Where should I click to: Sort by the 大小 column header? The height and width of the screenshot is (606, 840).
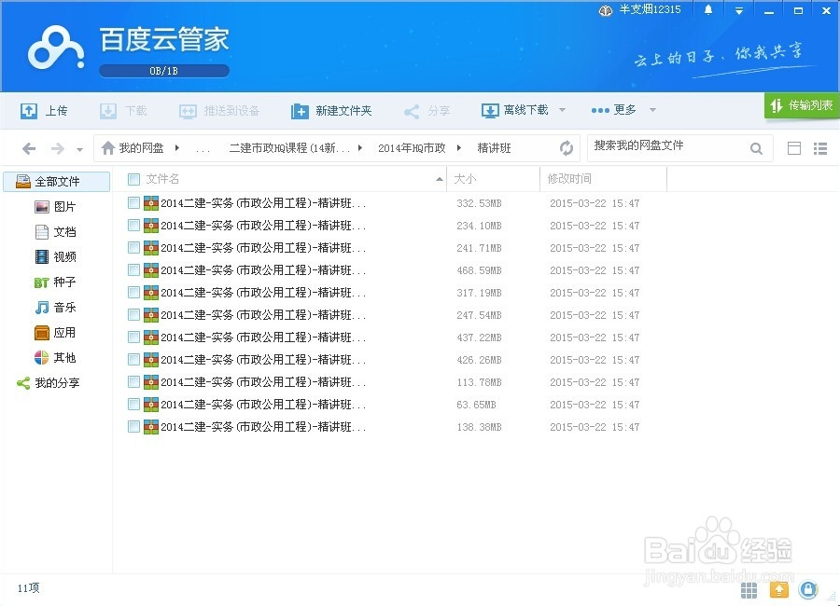[x=465, y=179]
